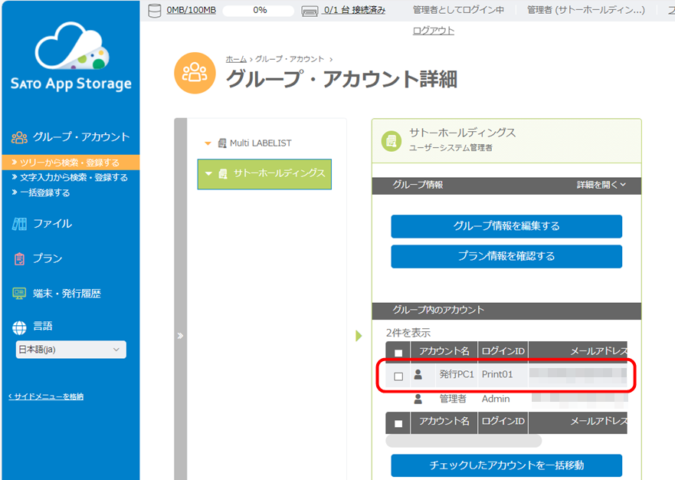Click the 発行PC1 account name
The image size is (675, 480).
457,374
